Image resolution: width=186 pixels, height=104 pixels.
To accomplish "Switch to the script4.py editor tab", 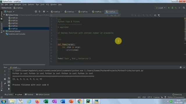I will [x=97, y=12].
